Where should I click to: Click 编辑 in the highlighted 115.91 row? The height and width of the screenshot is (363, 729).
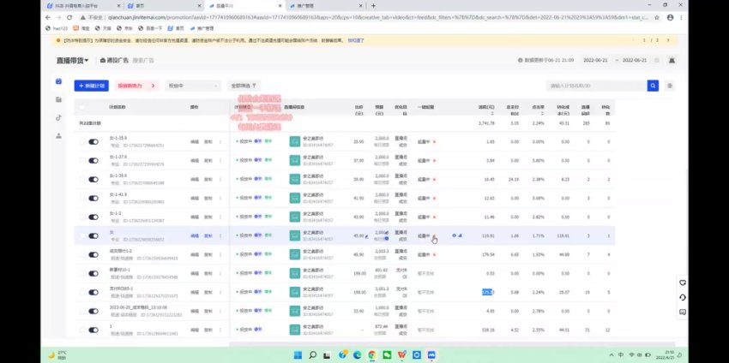tap(195, 235)
